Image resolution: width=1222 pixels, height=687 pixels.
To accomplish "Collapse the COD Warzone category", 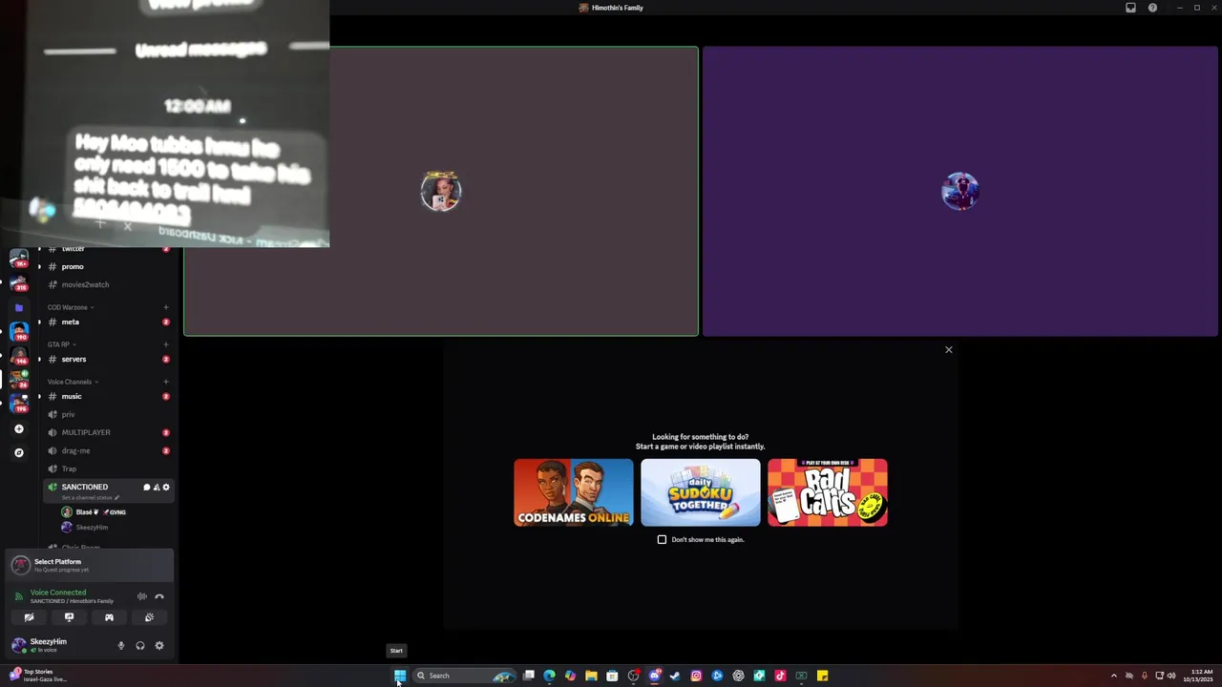I will tap(70, 307).
